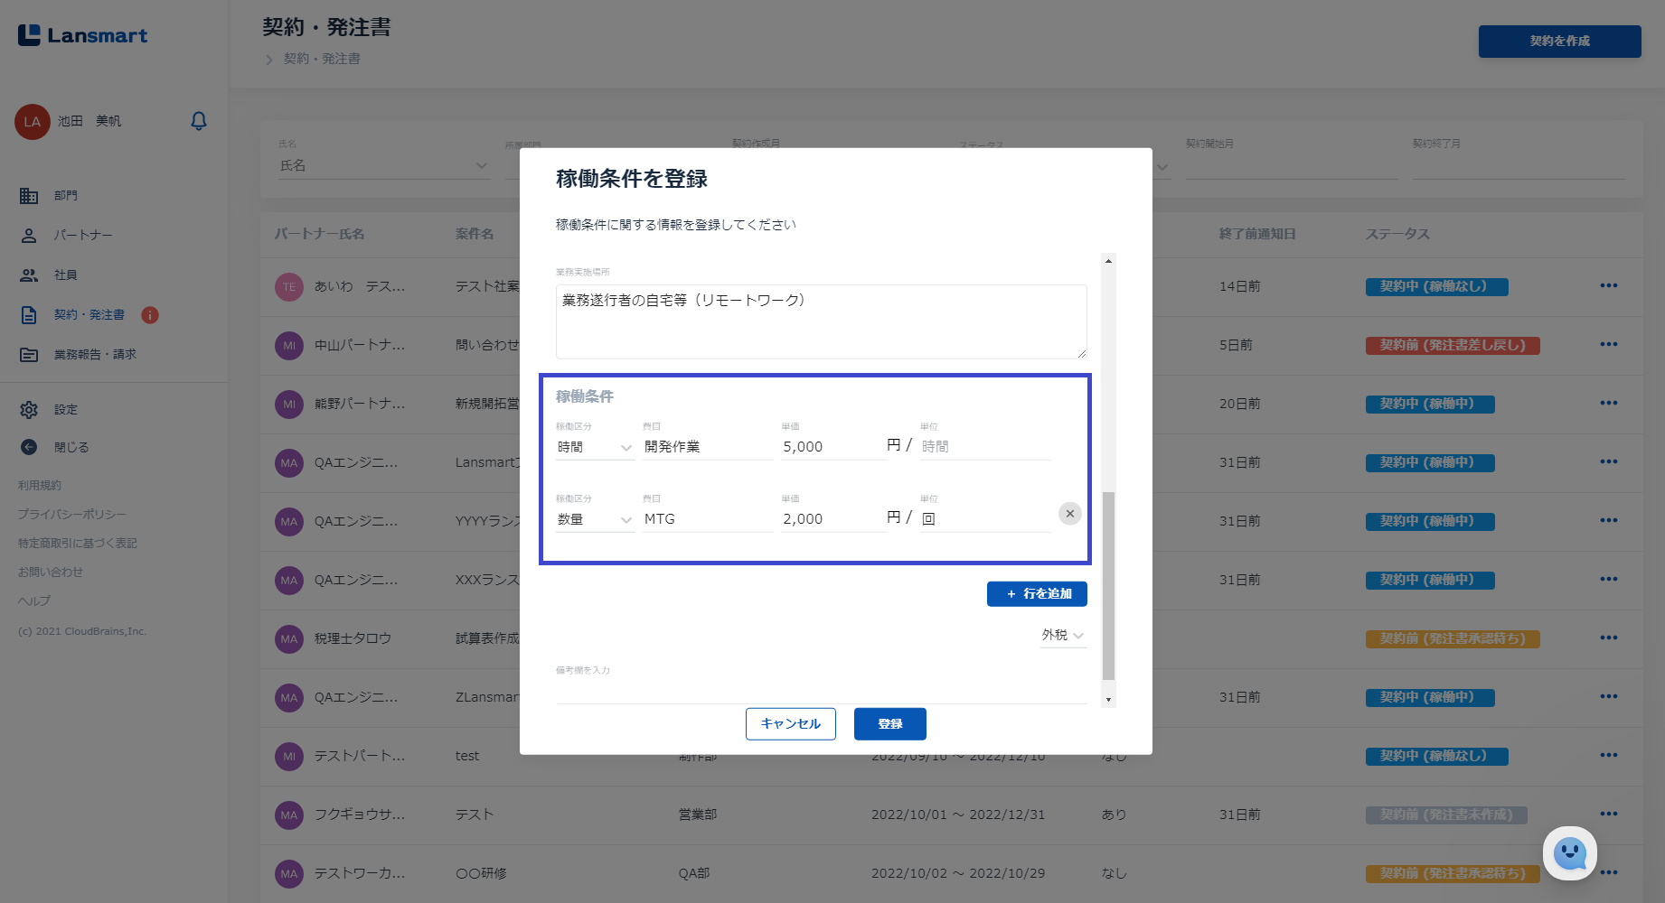Click the 業務報告・請求 icon in sidebar
Image resolution: width=1665 pixels, height=903 pixels.
[x=29, y=355]
